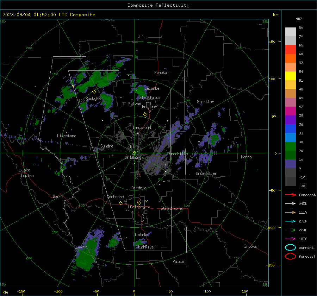The image size is (317, 296).
Task: Click the magenta 18TS arrow icon
Action: click(x=290, y=239)
